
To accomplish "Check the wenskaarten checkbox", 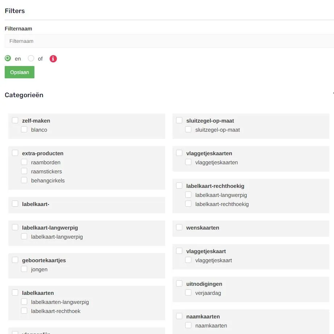I will click(x=179, y=227).
